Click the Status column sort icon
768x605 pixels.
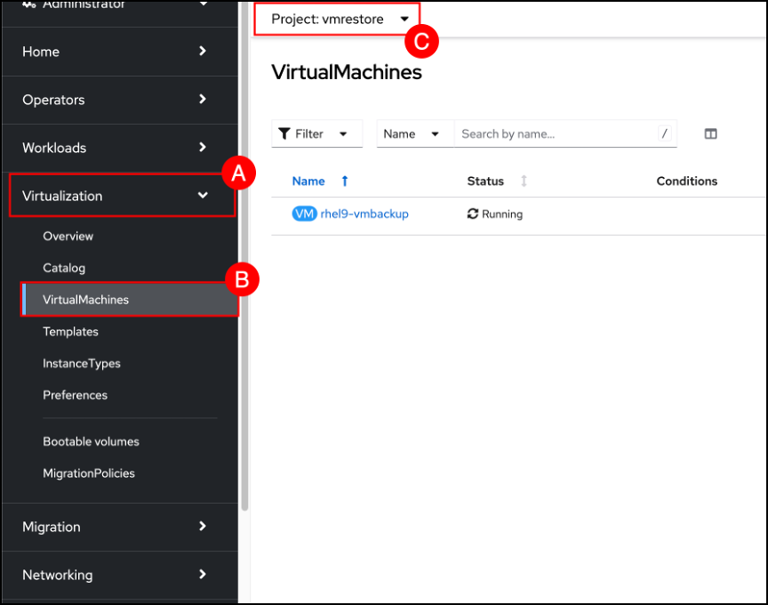pos(524,181)
